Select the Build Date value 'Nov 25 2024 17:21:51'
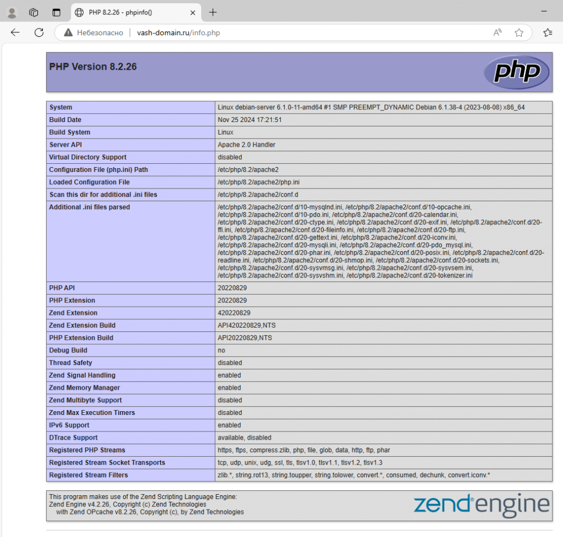This screenshot has height=537, width=563. coord(250,120)
